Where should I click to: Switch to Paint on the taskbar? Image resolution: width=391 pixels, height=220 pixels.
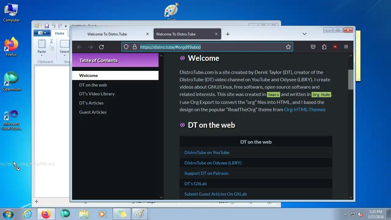[x=140, y=214]
